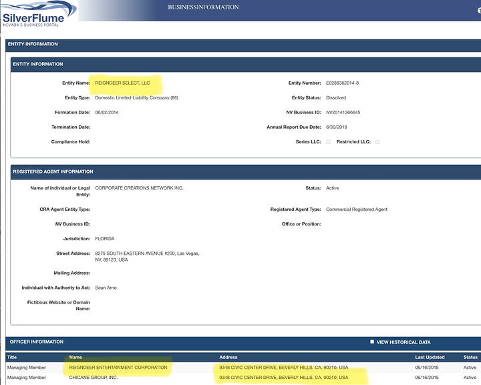Select REIGNDEER ENTERTAINMENT CORPORATION officer name

[x=118, y=367]
